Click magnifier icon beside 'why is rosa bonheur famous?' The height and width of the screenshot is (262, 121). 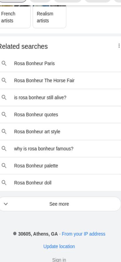tap(4, 149)
